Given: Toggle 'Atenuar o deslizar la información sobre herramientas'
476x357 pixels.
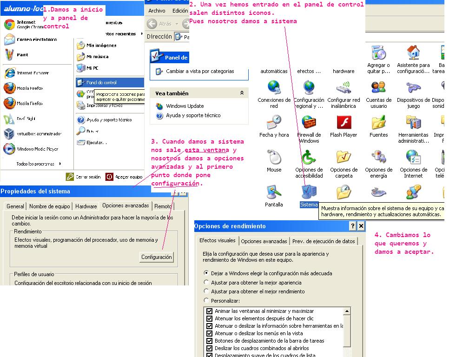Looking at the screenshot, I should tap(209, 326).
